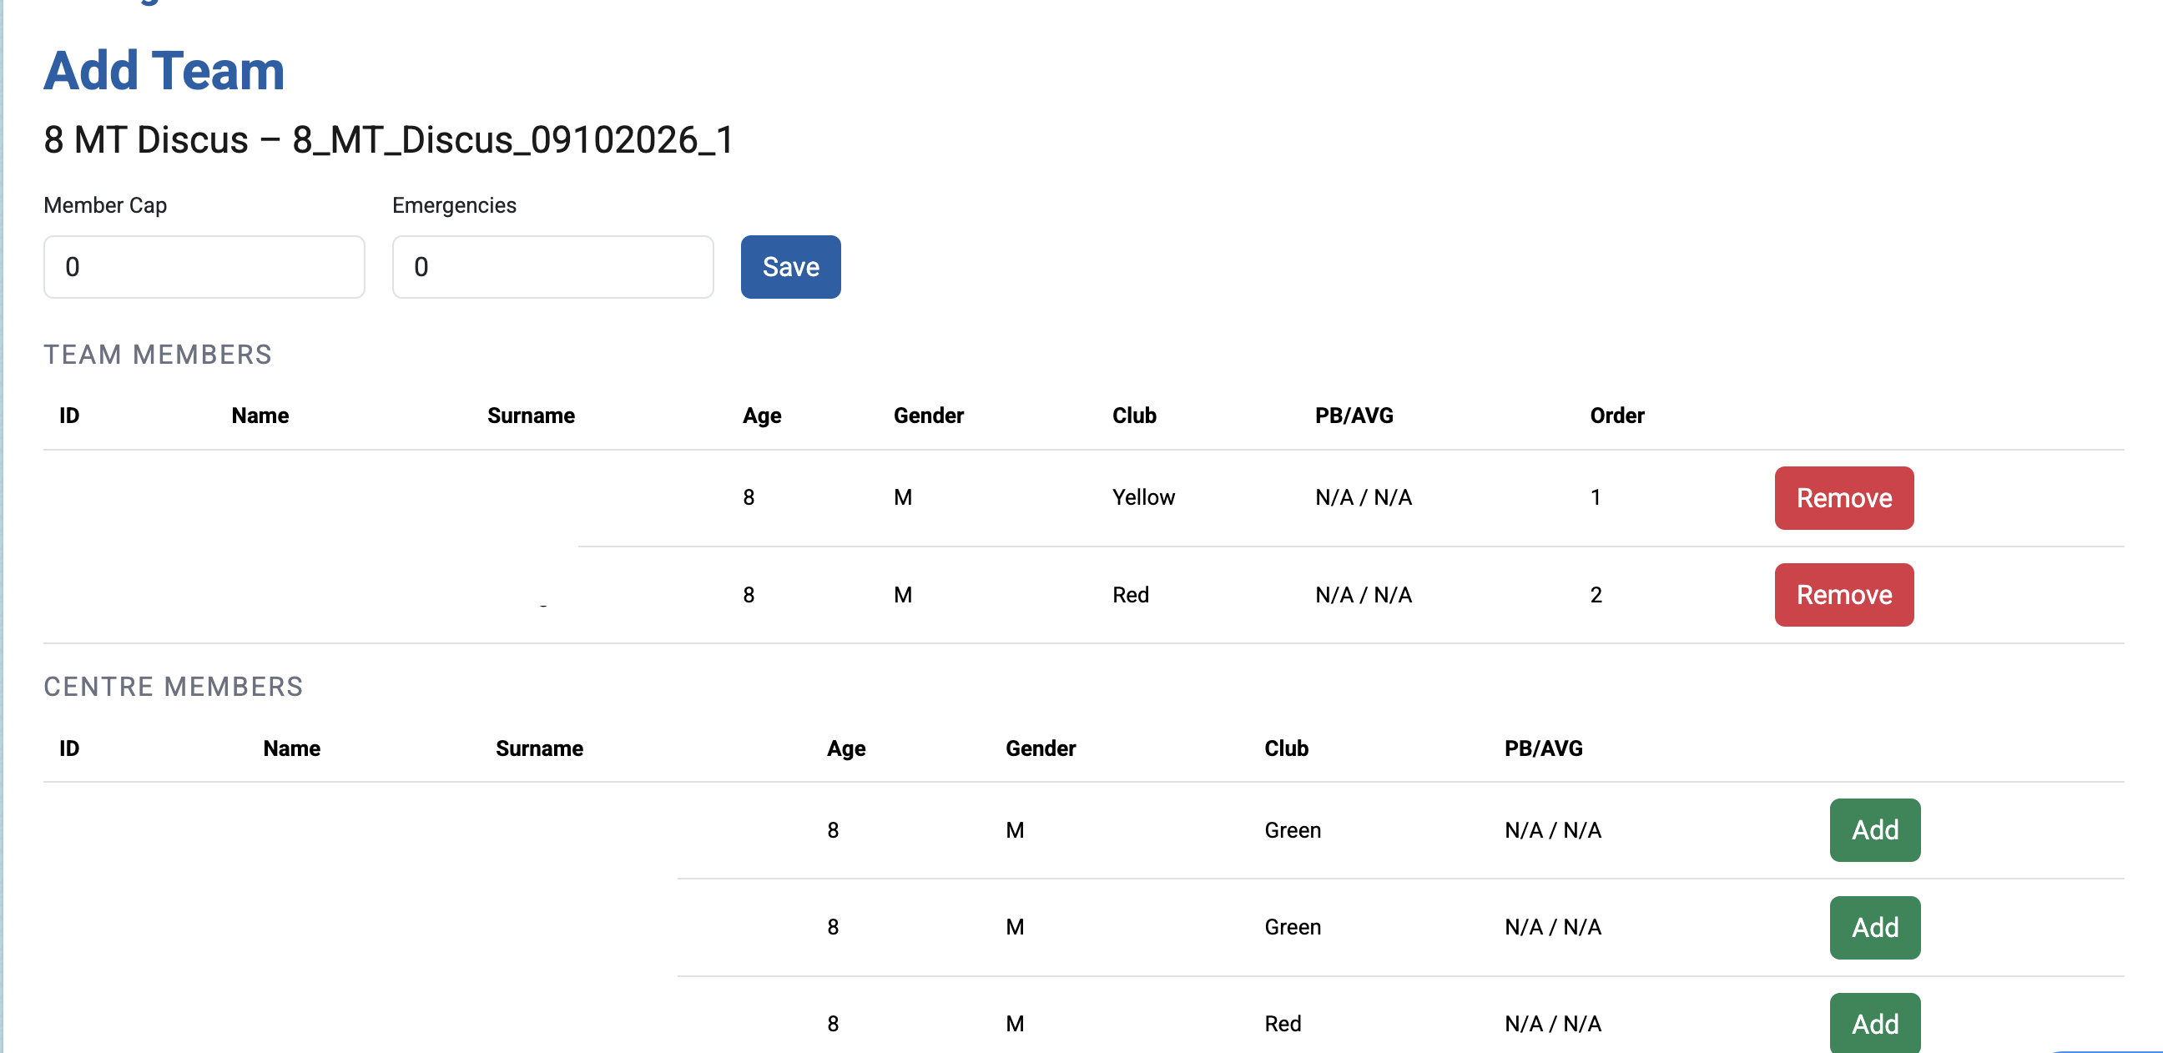Screen dimensions: 2163x1053
Task: Click the Order column header
Action: tap(1616, 416)
